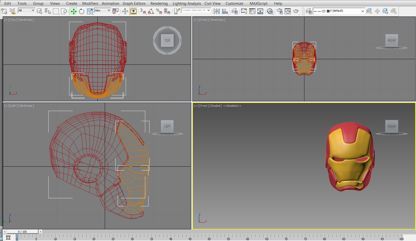
Task: Click the Use Pivot Point Center icon
Action: tap(116, 11)
